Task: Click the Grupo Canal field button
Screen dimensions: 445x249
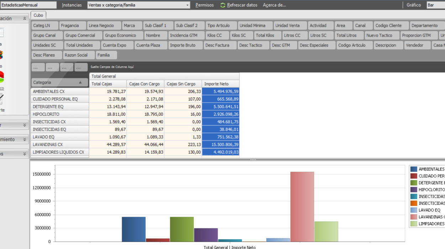Action: tap(47, 36)
